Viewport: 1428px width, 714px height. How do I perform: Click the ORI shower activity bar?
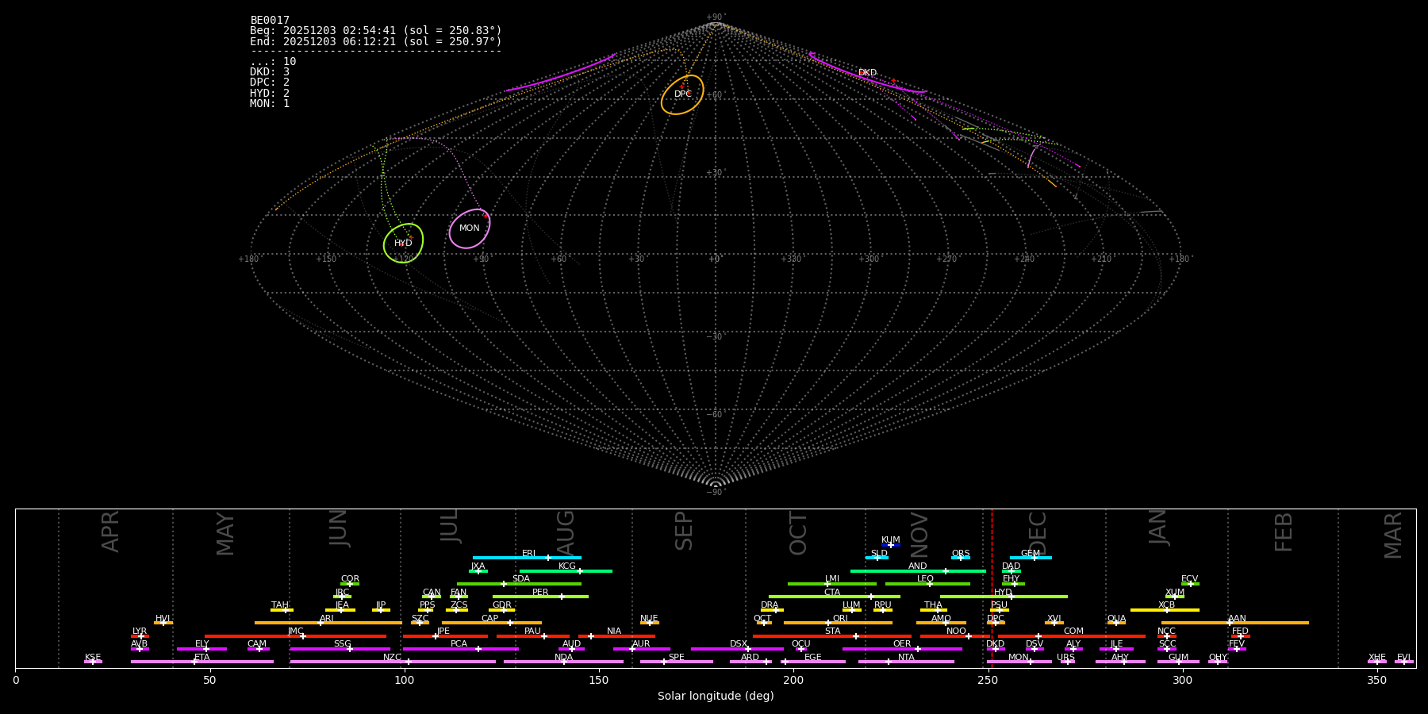838,623
